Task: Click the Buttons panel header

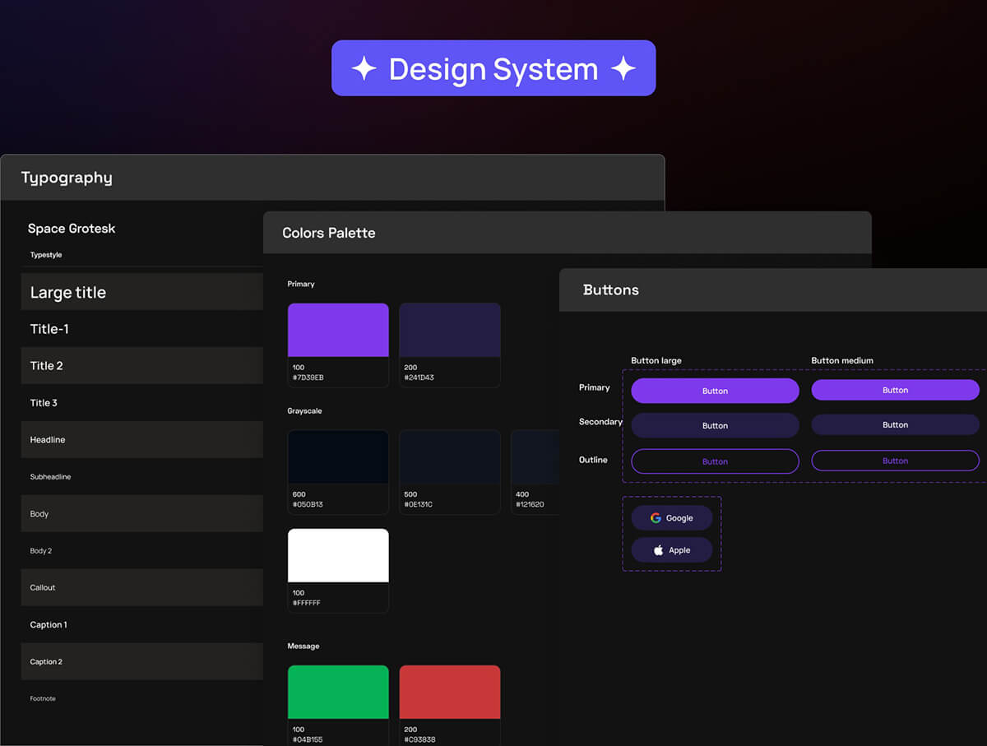Action: [x=773, y=290]
